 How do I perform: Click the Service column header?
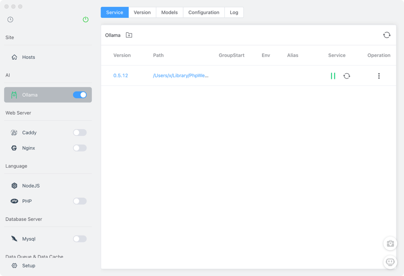337,55
